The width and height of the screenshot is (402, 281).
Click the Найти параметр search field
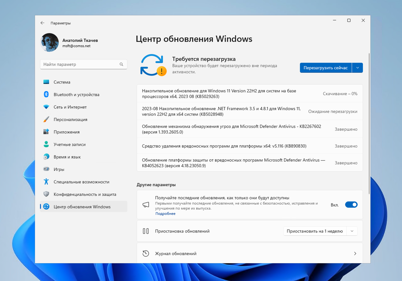84,64
